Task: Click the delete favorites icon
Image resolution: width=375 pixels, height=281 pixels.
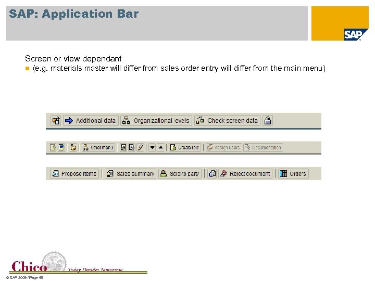Action: [132, 147]
